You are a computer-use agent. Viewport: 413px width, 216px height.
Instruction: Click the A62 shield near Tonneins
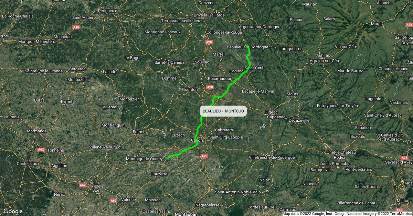[x=41, y=149]
